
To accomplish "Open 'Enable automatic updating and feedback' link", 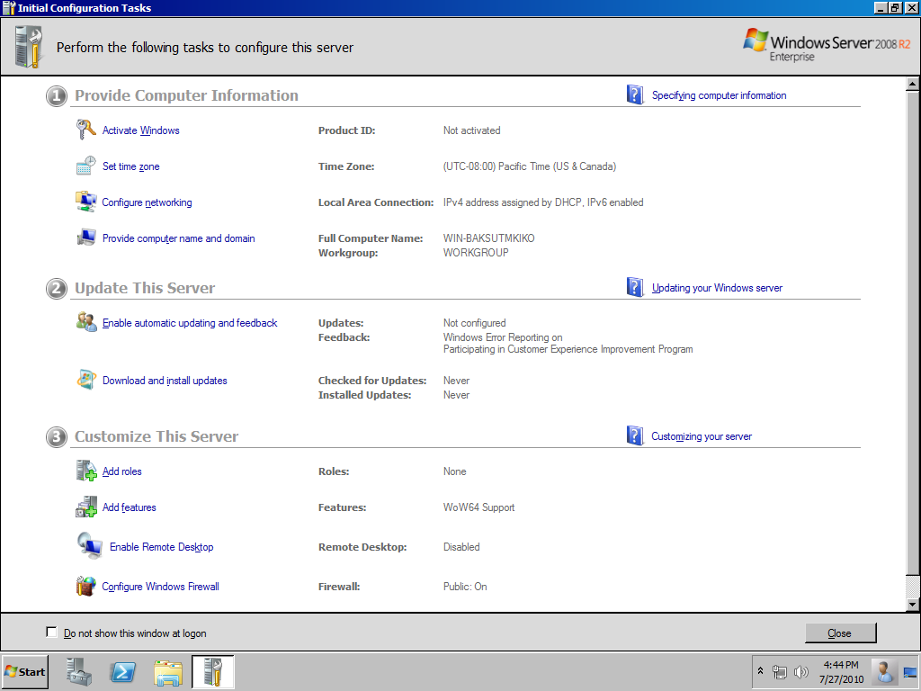I will tap(190, 323).
